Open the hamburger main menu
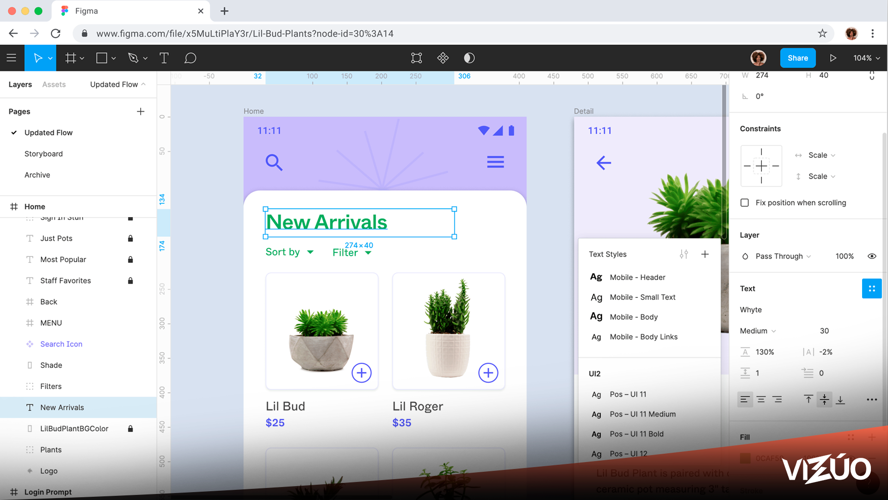This screenshot has height=500, width=888. click(x=12, y=58)
